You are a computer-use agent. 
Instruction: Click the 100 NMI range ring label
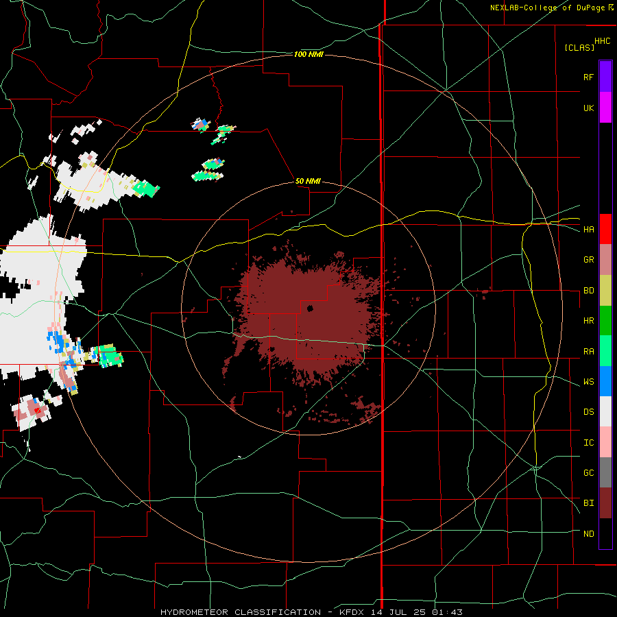pos(308,54)
